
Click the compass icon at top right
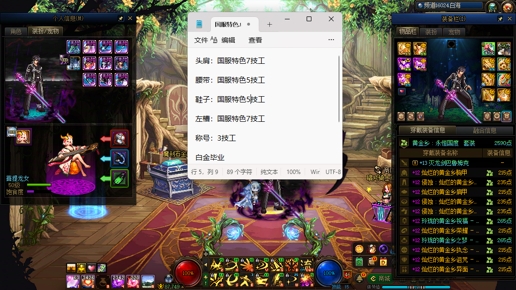tap(507, 7)
